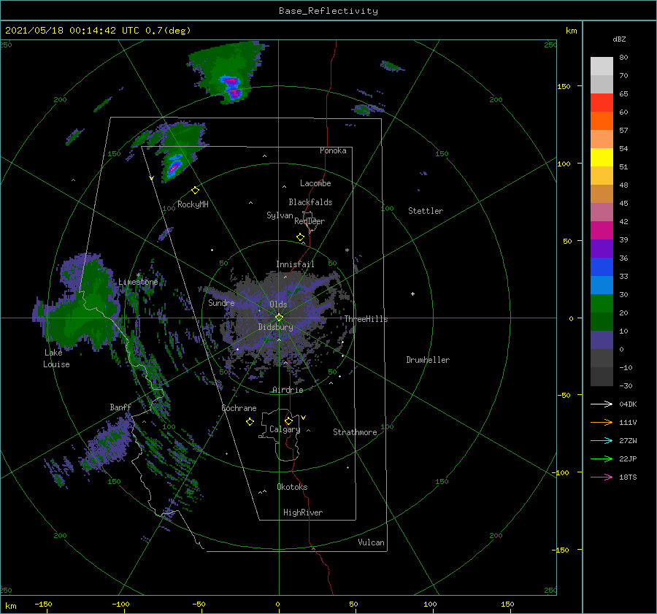Click the RockyMH label

coord(193,204)
